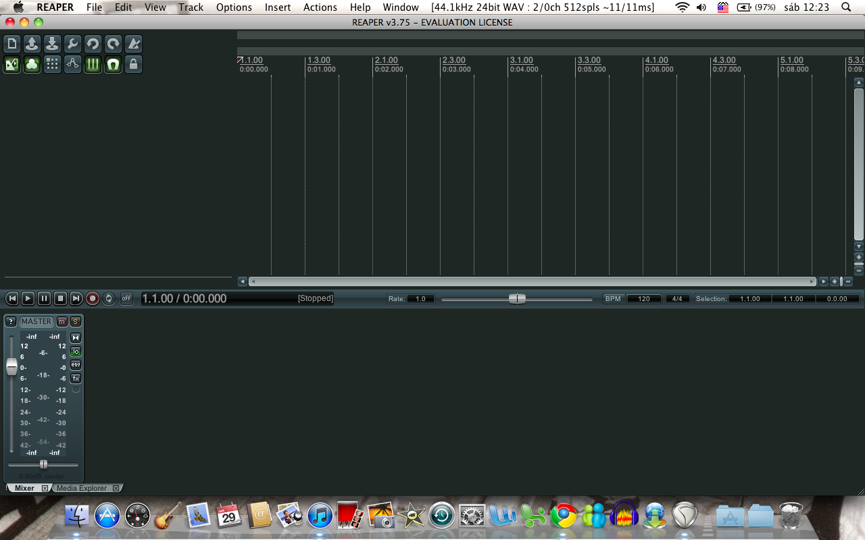865x540 pixels.
Task: Toggle master fx bypass circle
Action: (76, 389)
